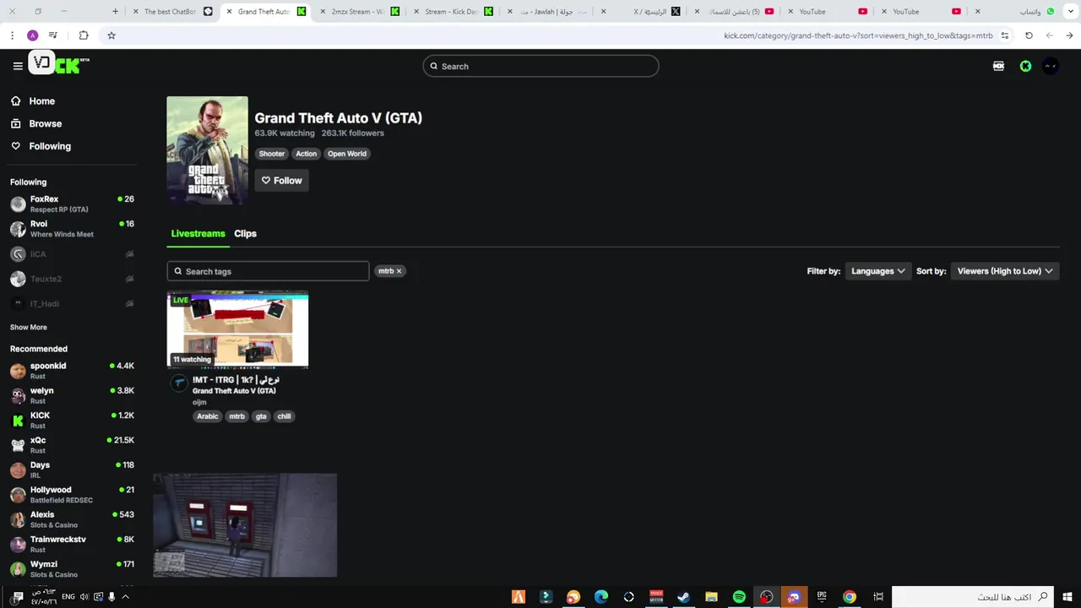This screenshot has width=1081, height=608.
Task: Focus the top Search bar
Action: (540, 66)
